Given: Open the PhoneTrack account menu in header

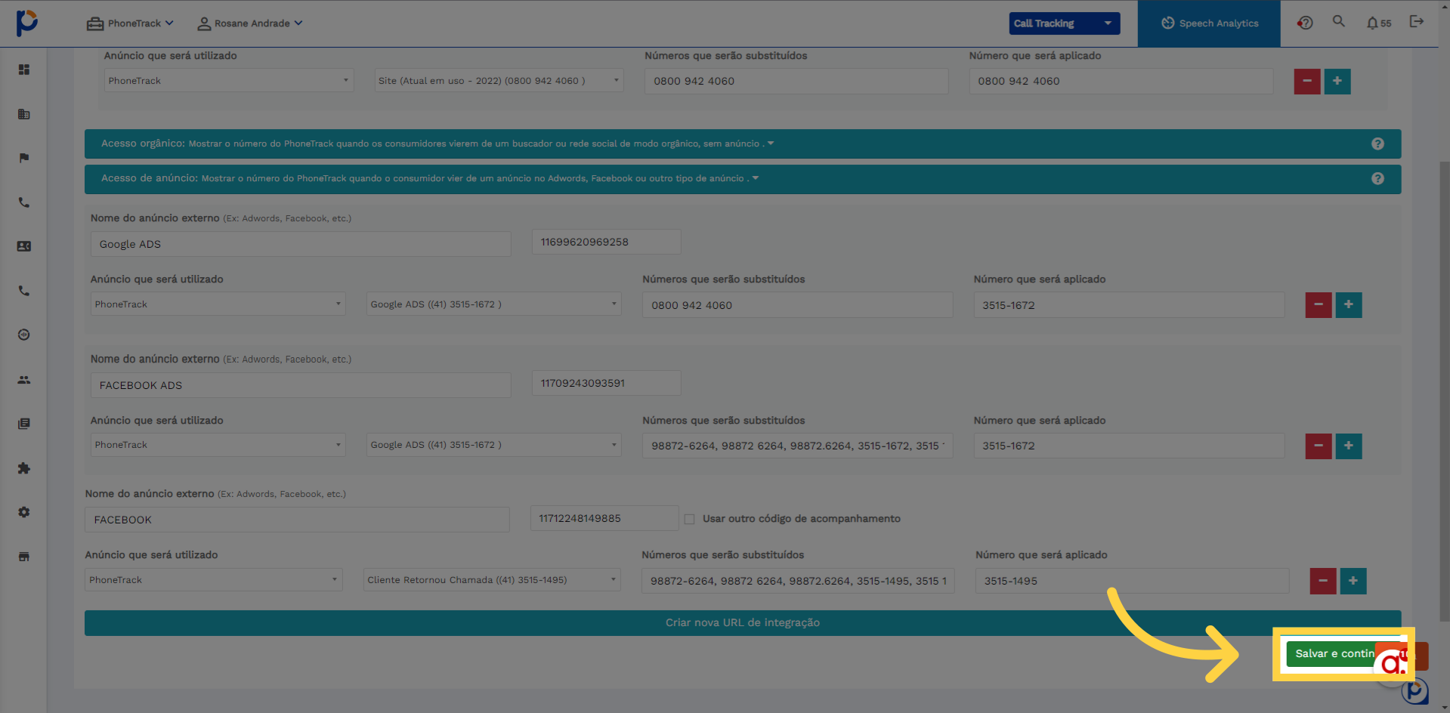Looking at the screenshot, I should pos(130,23).
